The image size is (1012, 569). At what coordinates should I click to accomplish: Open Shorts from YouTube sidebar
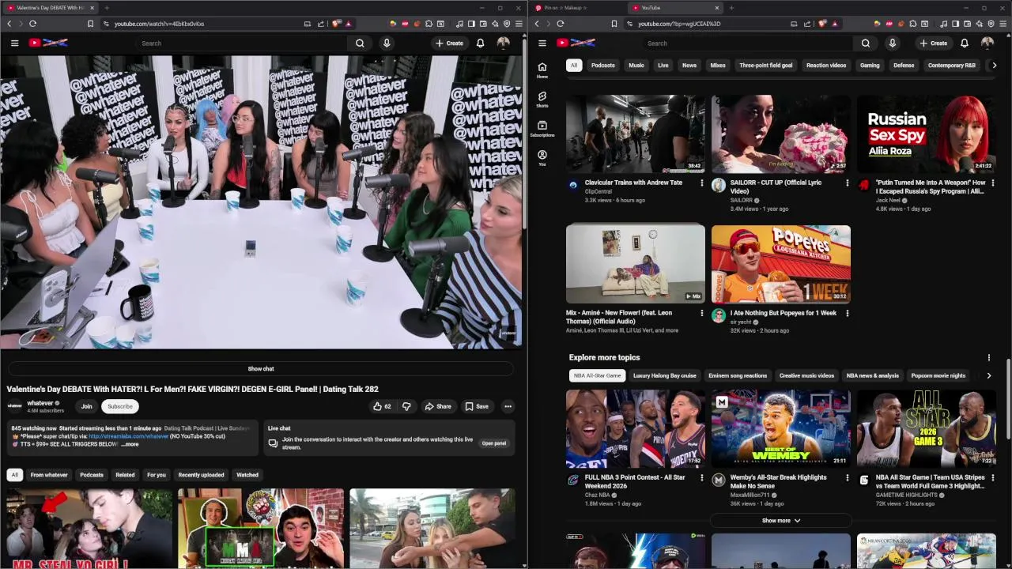tap(542, 99)
